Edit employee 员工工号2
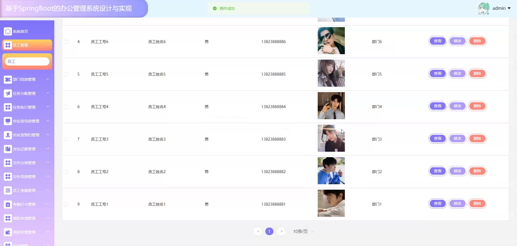Image resolution: width=517 pixels, height=246 pixels. point(457,171)
